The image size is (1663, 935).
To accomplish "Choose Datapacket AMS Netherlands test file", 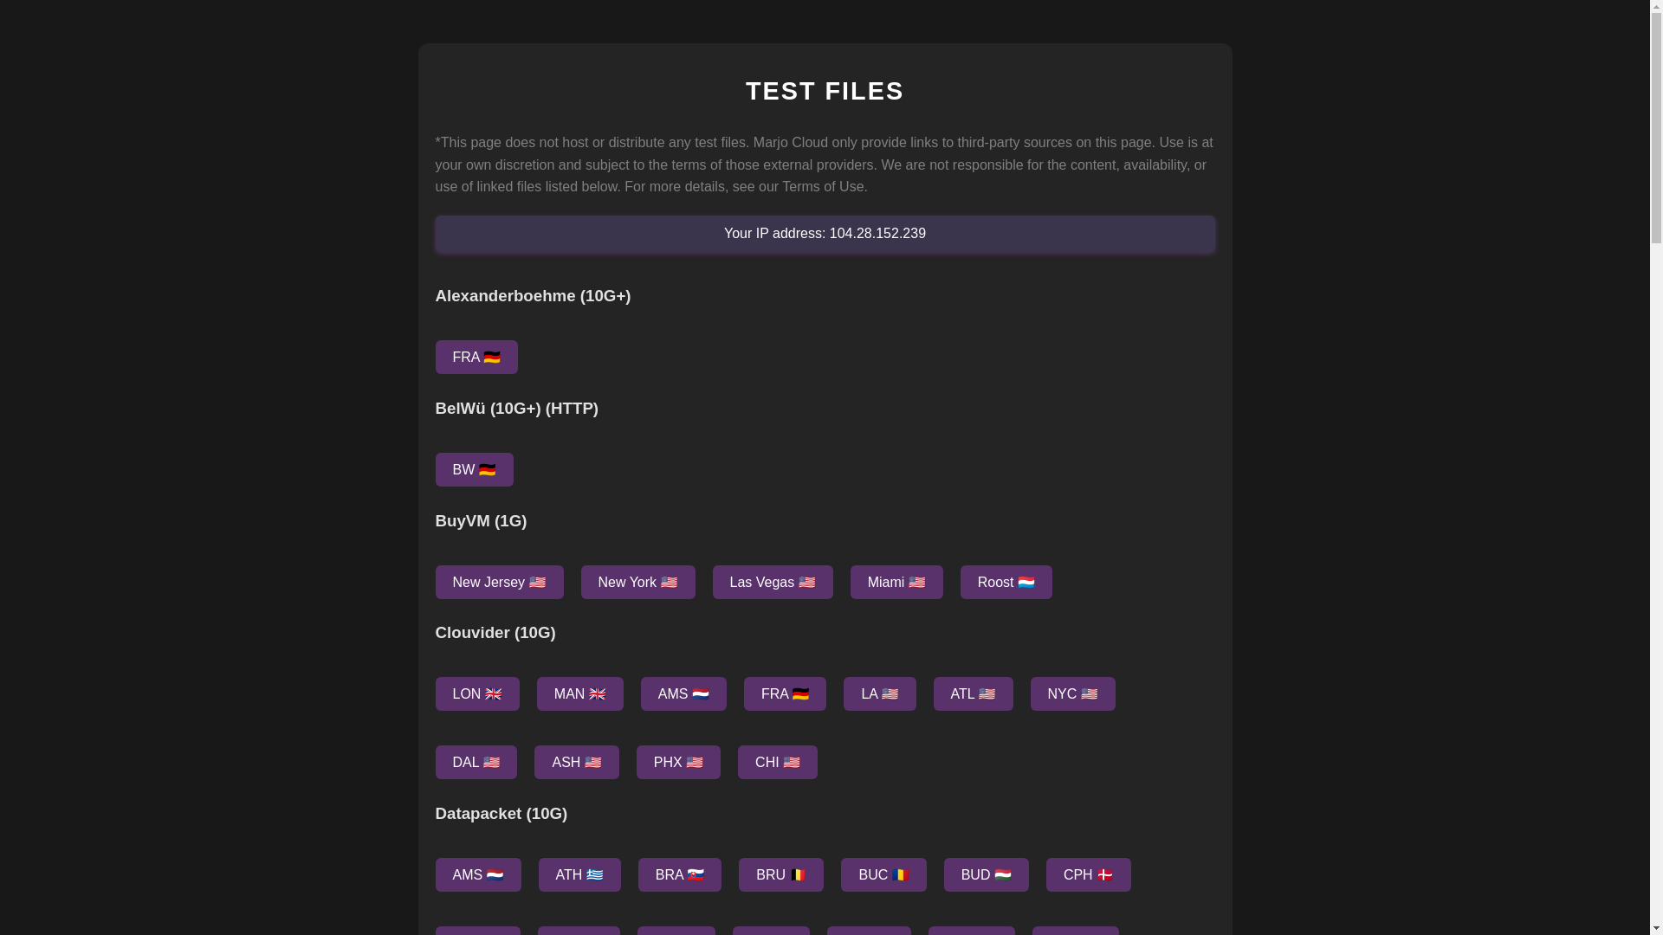I will click(477, 874).
